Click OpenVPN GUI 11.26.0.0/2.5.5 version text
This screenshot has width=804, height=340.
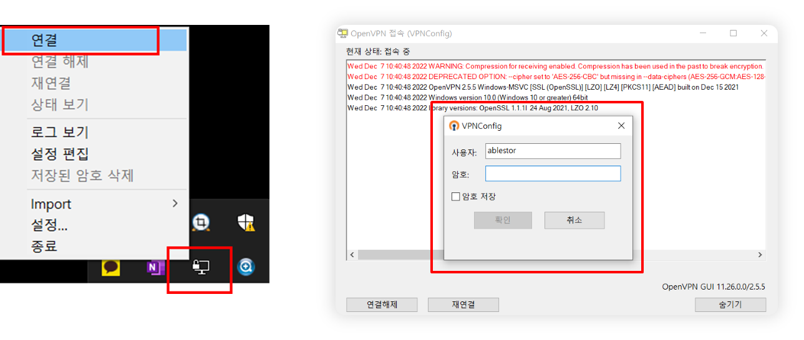coord(714,287)
